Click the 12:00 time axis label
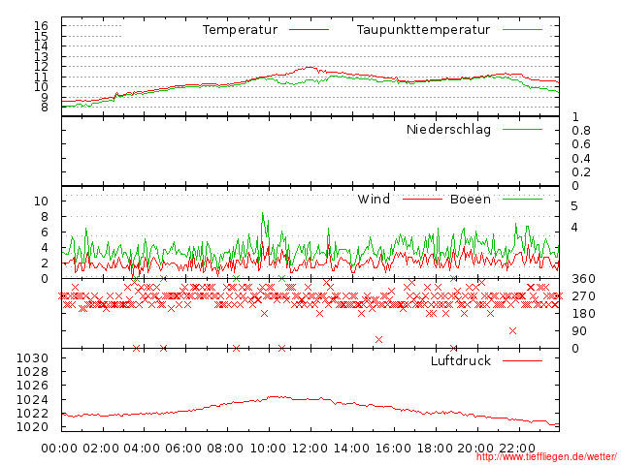This screenshot has height=465, width=621. tap(310, 448)
